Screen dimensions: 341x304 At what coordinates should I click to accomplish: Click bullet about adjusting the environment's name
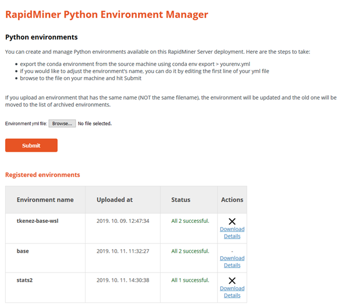144,71
